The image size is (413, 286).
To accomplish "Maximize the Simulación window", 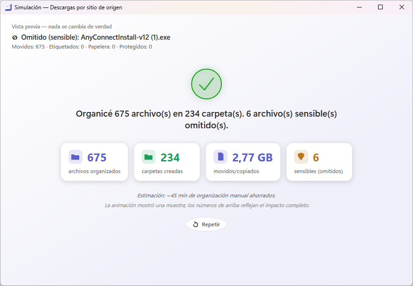I will click(380, 7).
